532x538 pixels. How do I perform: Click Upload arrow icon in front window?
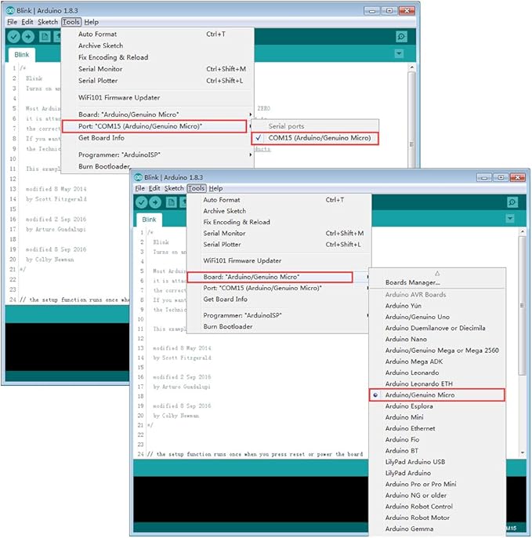[x=155, y=202]
